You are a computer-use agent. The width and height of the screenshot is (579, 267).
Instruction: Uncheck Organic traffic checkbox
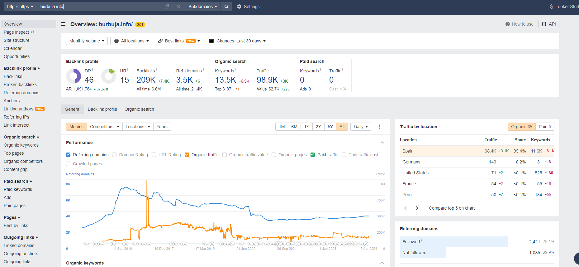pyautogui.click(x=187, y=155)
